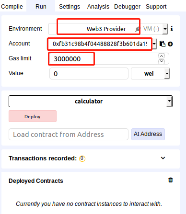This screenshot has width=186, height=214.
Task: Open the Analysis tab
Action: 98,7
